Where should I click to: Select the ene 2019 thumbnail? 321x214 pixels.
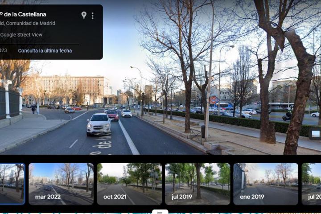pos(266,184)
